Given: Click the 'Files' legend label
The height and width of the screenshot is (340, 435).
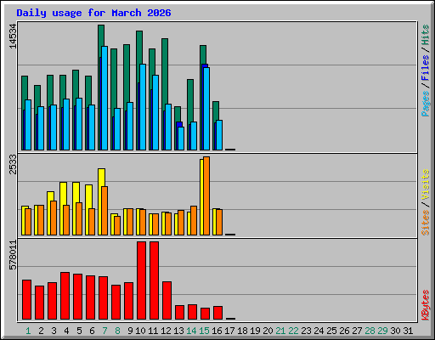Looking at the screenshot, I should pyautogui.click(x=425, y=68).
